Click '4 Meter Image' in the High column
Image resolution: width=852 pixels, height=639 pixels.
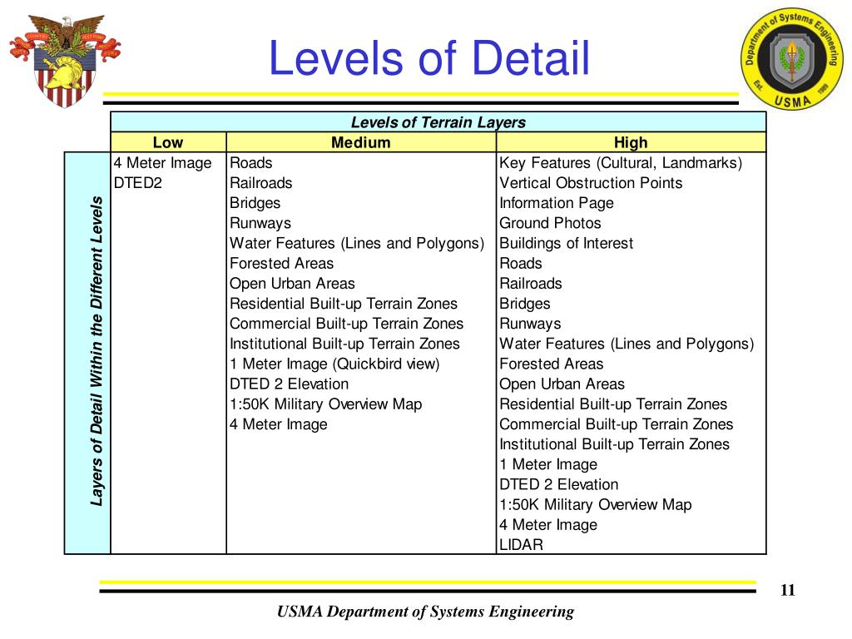point(547,525)
